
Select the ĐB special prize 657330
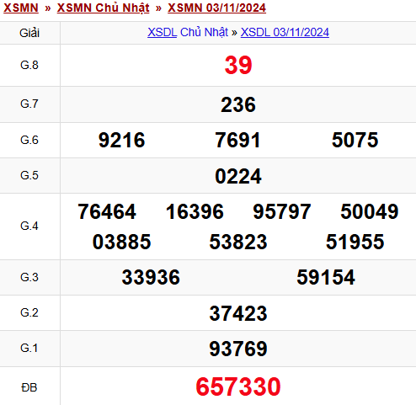pyautogui.click(x=238, y=386)
